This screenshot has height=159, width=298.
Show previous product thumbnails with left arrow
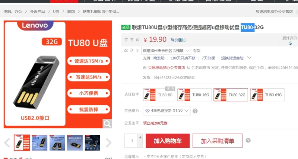(x=7, y=143)
